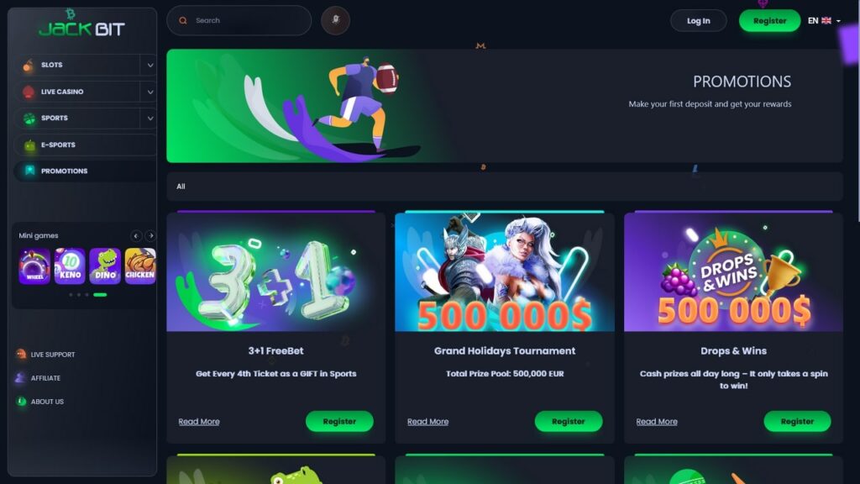Show next mini games with right arrow
Screen dimensions: 860x484
click(150, 236)
